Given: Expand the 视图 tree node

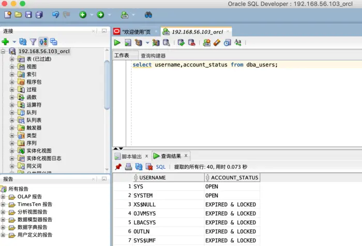Looking at the screenshot, I should [12, 67].
